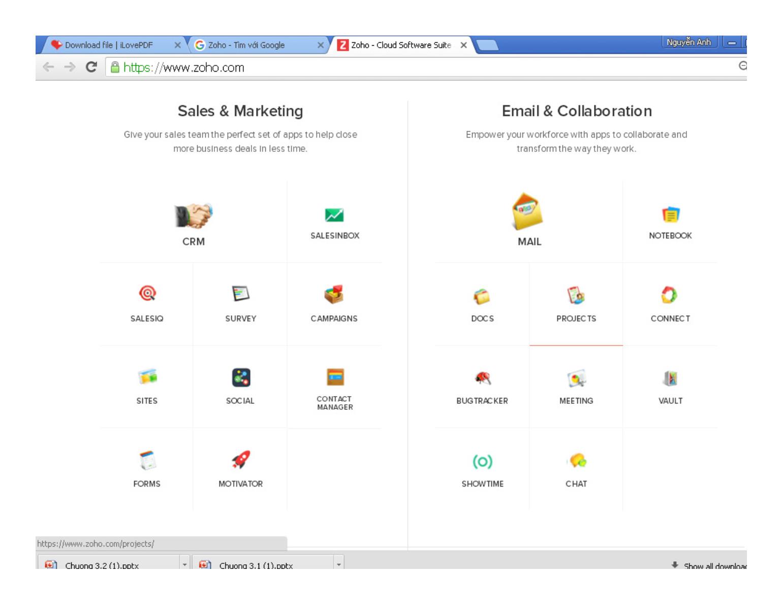Open the Mail envelope icon
Image resolution: width=782 pixels, height=604 pixels.
point(527,211)
